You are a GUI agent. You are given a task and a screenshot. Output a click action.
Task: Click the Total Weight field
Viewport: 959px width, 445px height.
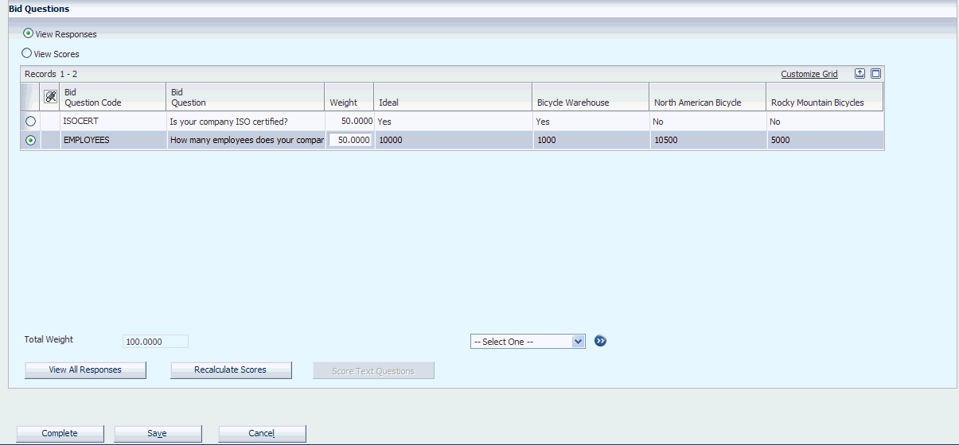click(x=155, y=341)
